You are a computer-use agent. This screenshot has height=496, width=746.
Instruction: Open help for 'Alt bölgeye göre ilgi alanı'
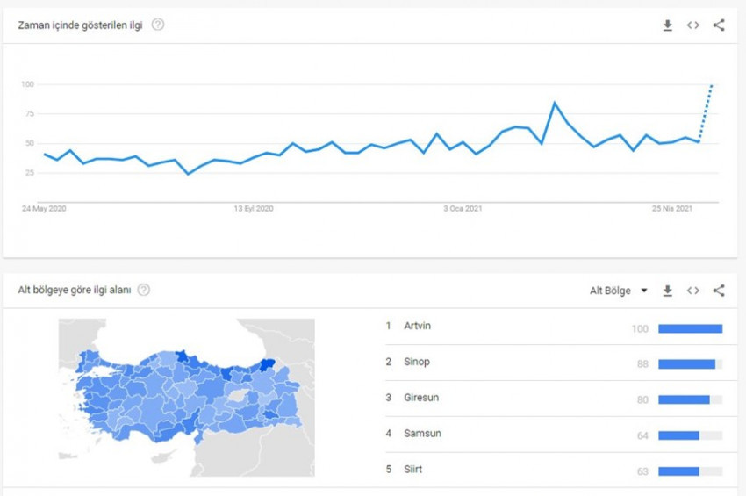point(144,290)
